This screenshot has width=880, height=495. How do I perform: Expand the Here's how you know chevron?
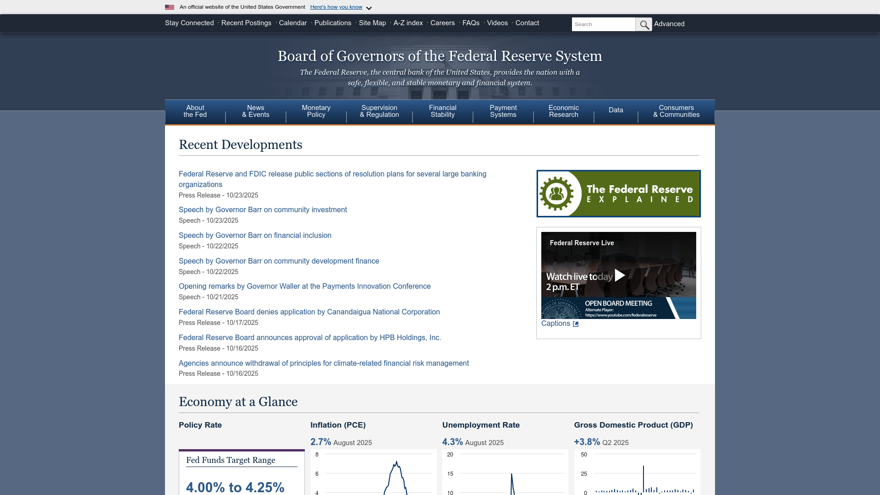point(369,8)
